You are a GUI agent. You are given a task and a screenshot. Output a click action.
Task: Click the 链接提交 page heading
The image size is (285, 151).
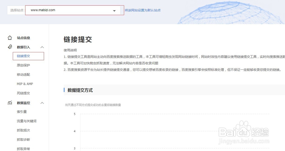coord(78,39)
